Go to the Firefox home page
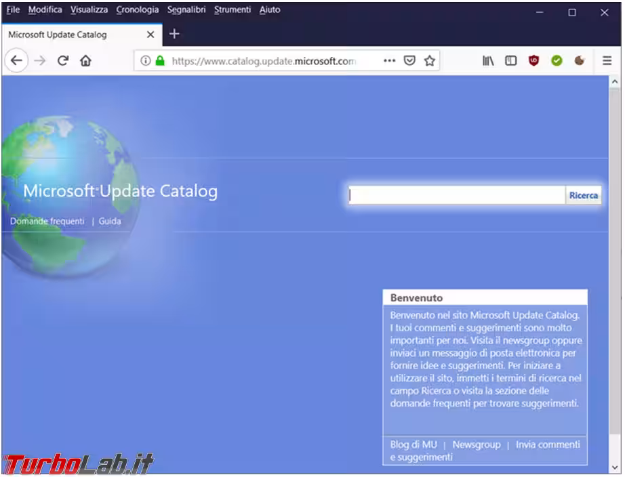Image resolution: width=625 pixels, height=477 pixels. (85, 61)
